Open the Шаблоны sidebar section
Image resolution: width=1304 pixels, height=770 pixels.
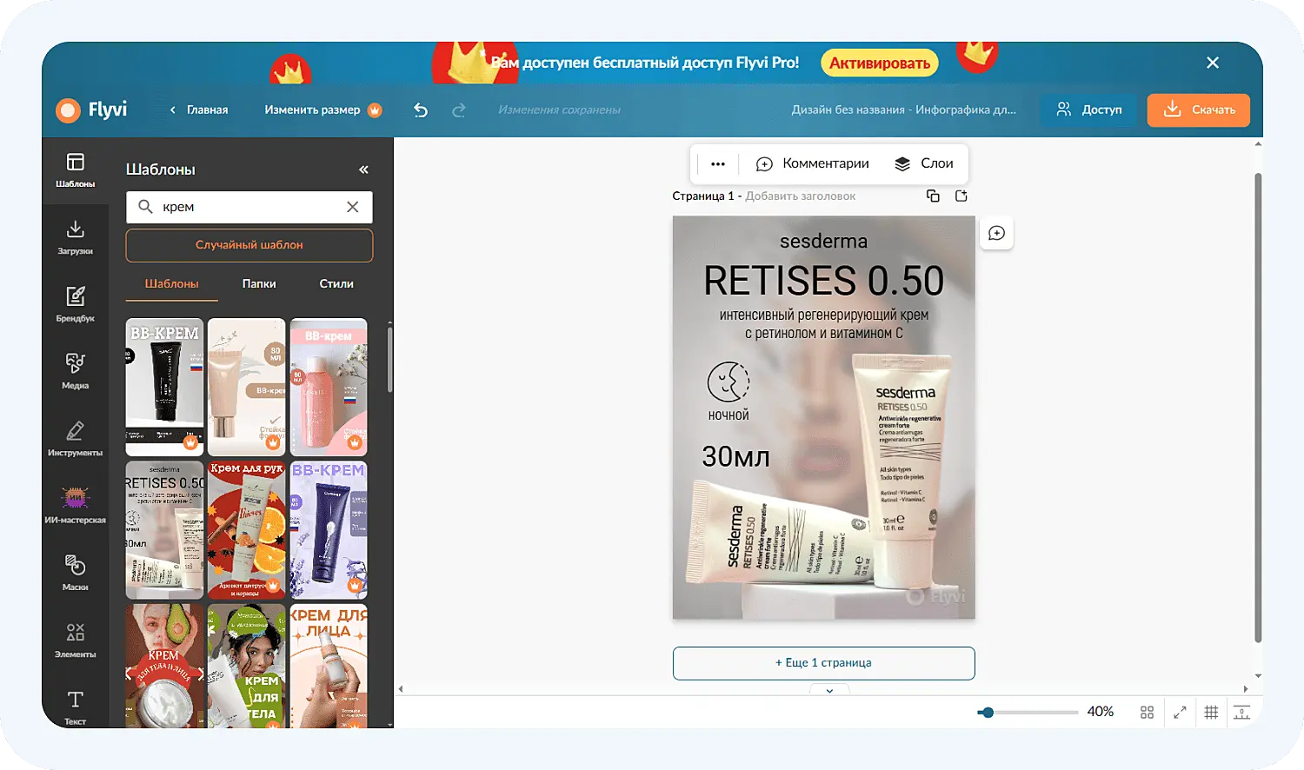pos(76,169)
